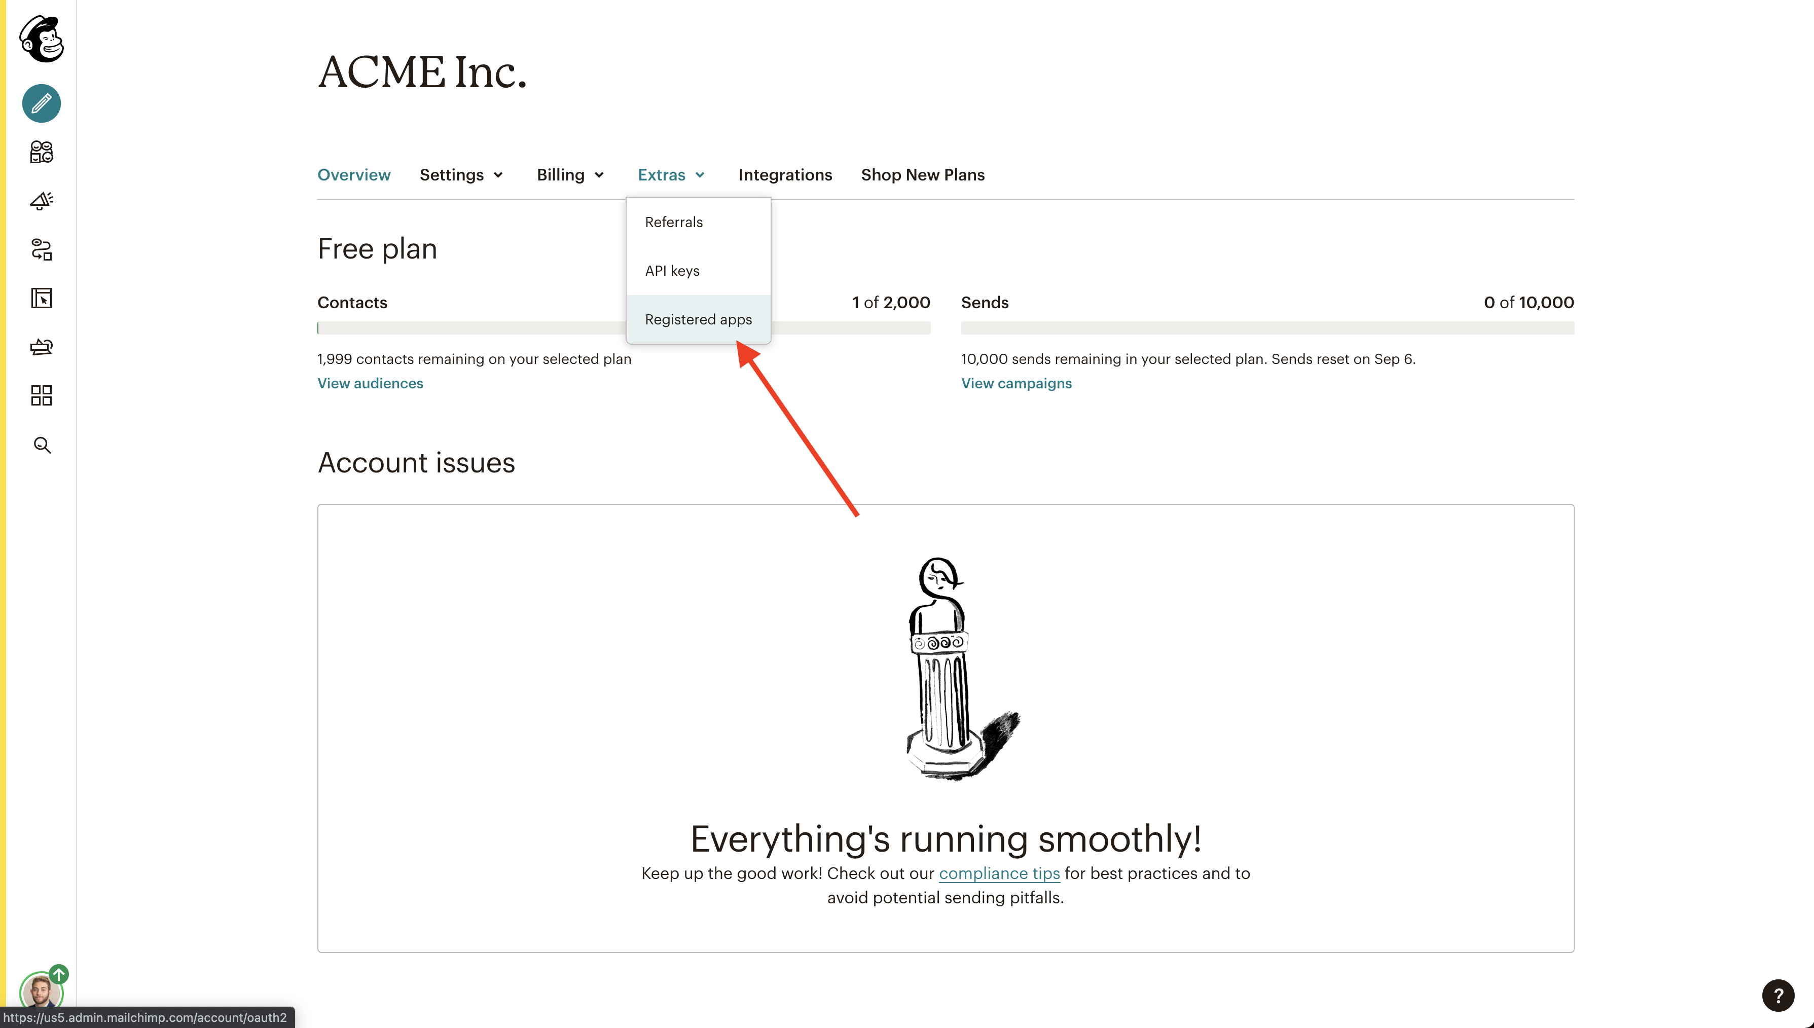1814x1028 pixels.
Task: Click the Create pencil icon
Action: 42,104
